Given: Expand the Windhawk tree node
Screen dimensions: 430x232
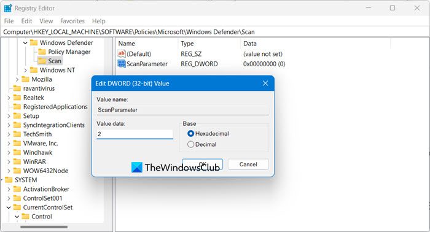Looking at the screenshot, I should coord(9,153).
